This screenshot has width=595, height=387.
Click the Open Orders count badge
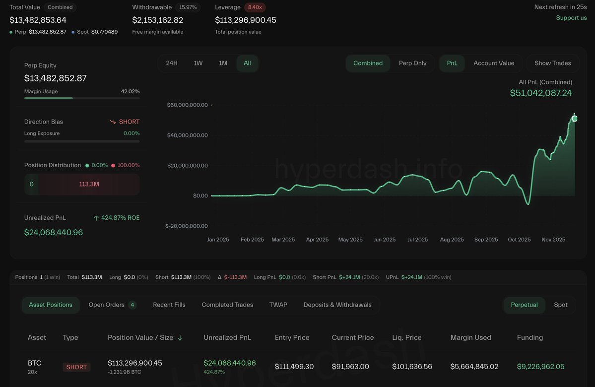(x=132, y=305)
